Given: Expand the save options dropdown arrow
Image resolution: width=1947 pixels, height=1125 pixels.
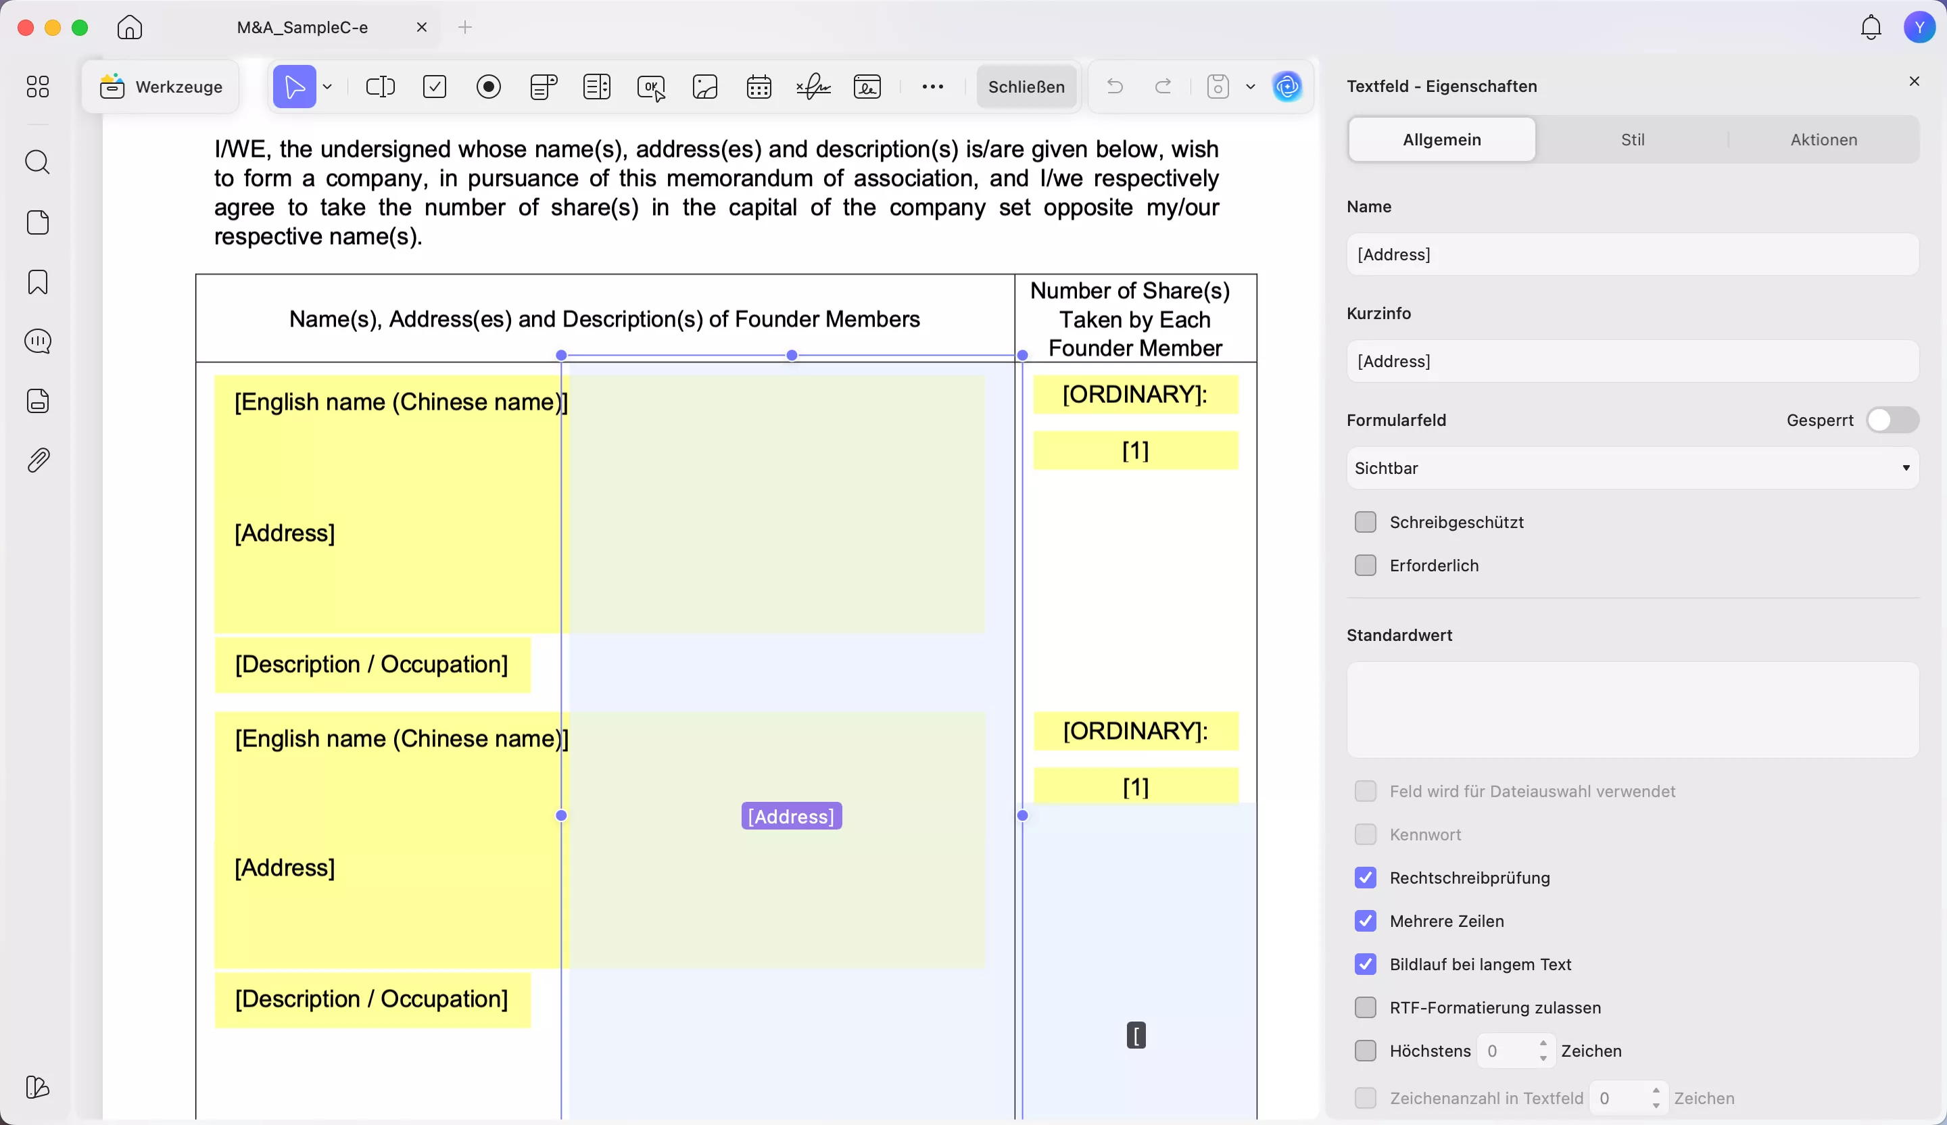Looking at the screenshot, I should 1250,87.
